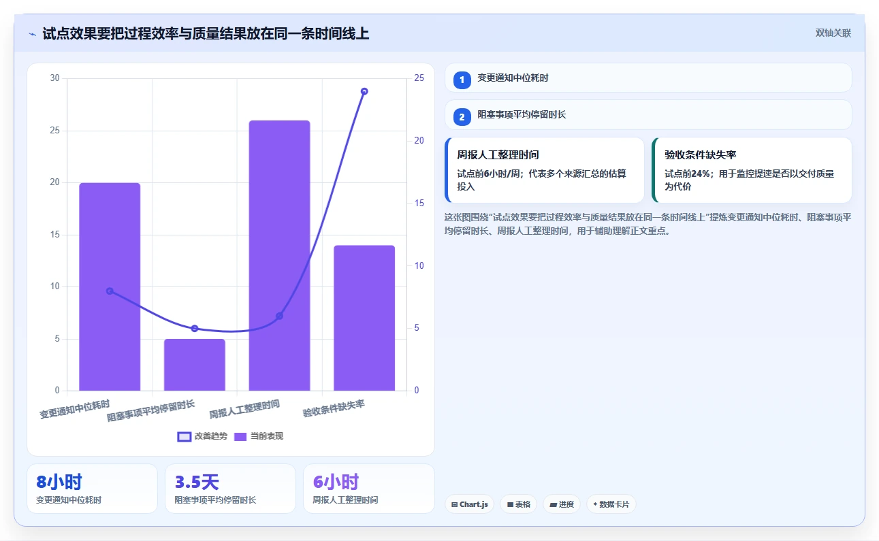The height and width of the screenshot is (541, 879).
Task: Click the 8小时 metric card
Action: coord(92,489)
